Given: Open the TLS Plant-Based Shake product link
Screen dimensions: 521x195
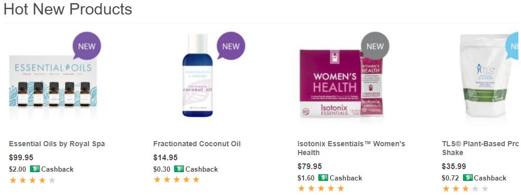Looking at the screenshot, I should [480, 148].
